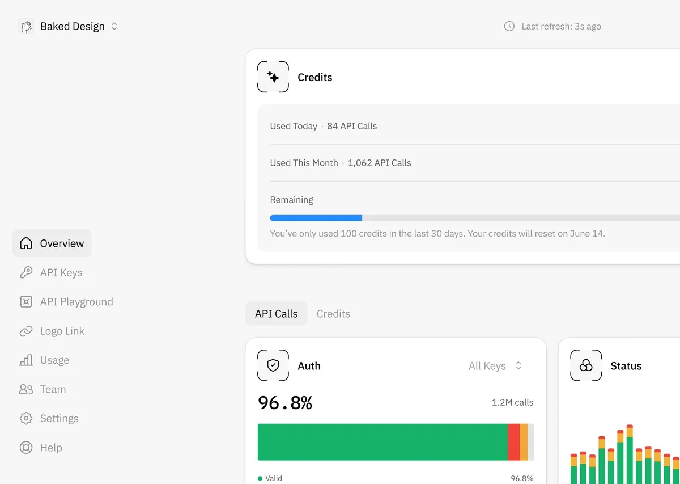
Task: Open Settings from the sidebar
Action: 50,418
